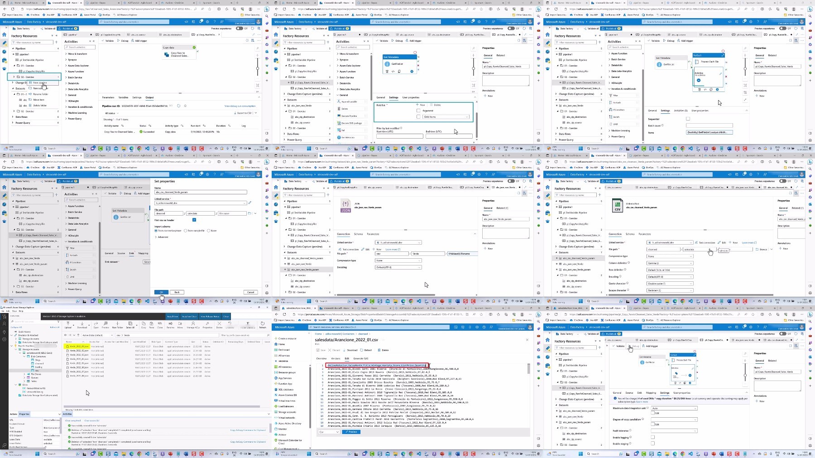Select the From sample file radio button

[185, 231]
